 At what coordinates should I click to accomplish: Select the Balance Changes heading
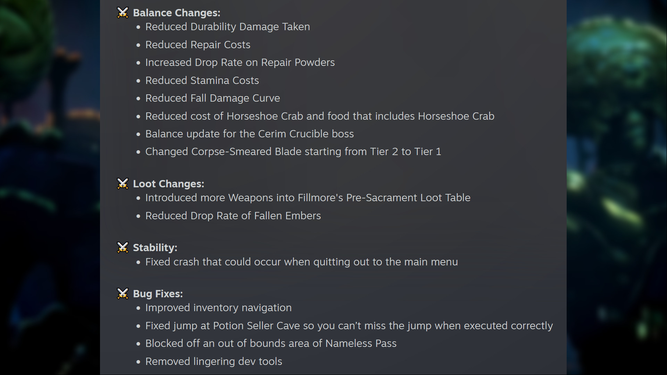176,13
